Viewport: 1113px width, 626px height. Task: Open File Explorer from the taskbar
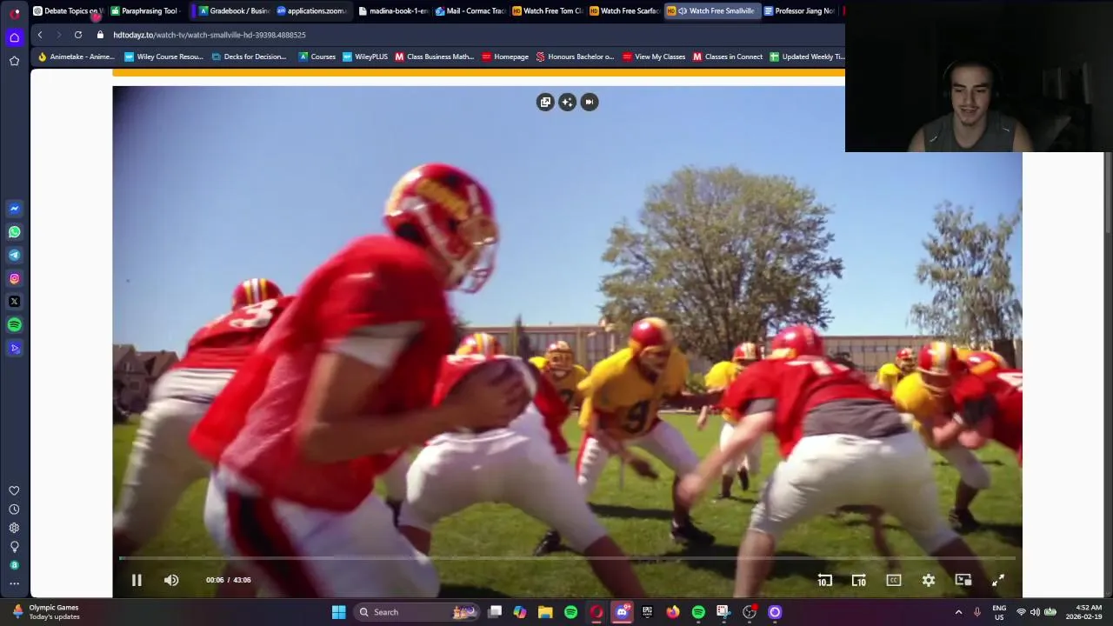click(545, 612)
